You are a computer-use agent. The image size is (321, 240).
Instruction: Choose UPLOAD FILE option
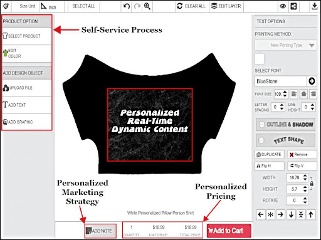click(x=26, y=88)
